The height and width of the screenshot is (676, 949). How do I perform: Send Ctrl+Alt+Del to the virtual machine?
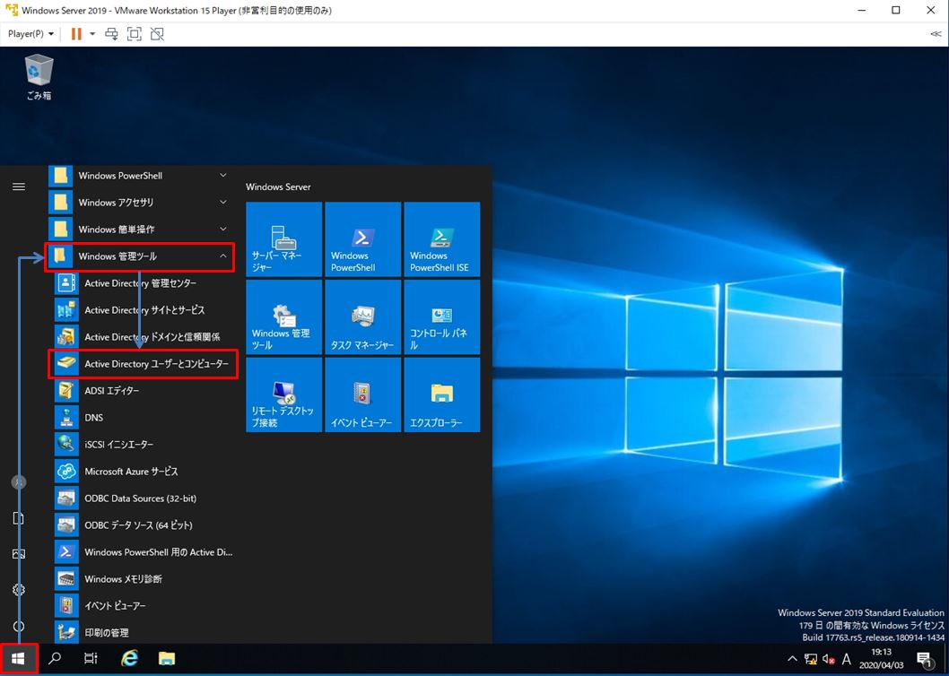tap(111, 34)
